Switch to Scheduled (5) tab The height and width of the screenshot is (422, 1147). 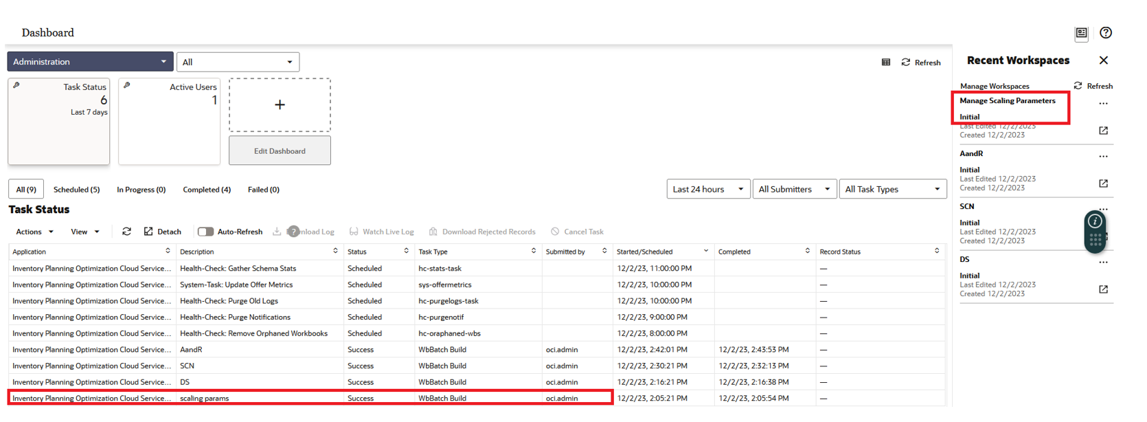[x=76, y=190]
